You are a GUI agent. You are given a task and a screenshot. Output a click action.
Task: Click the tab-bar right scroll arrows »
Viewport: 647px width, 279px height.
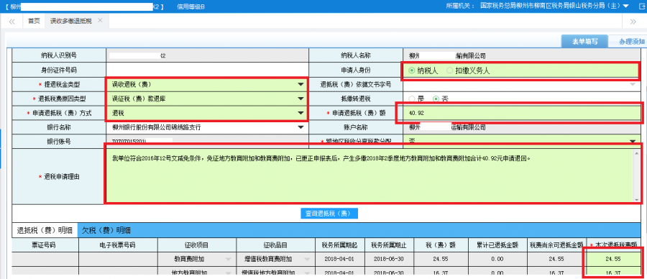[633, 22]
